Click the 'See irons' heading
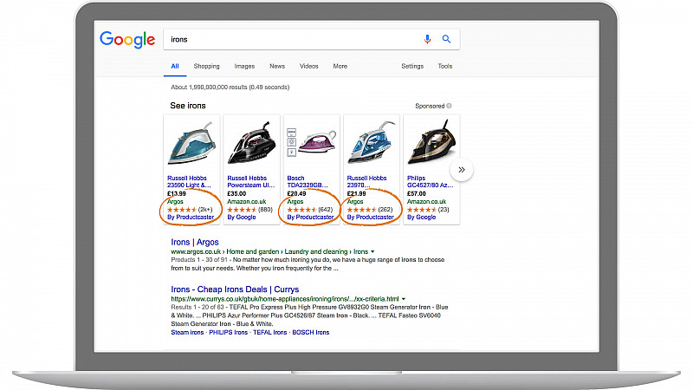This screenshot has width=693, height=390. [188, 106]
